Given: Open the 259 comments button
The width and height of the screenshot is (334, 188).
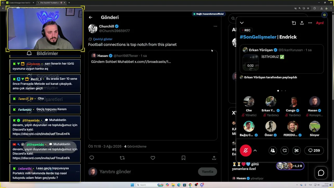Looking at the screenshot, I should coord(314,150).
